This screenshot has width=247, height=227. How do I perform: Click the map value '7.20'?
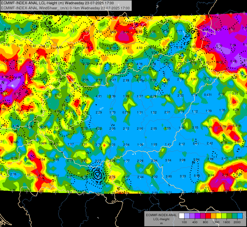coord(166,48)
